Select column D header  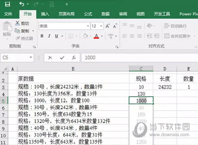[165, 69]
